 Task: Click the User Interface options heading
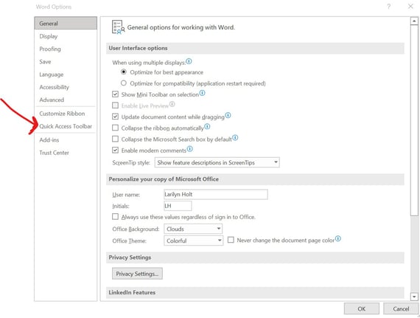point(138,48)
